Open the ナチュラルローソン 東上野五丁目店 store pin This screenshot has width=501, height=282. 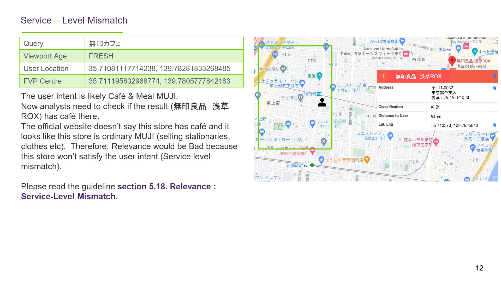[302, 83]
